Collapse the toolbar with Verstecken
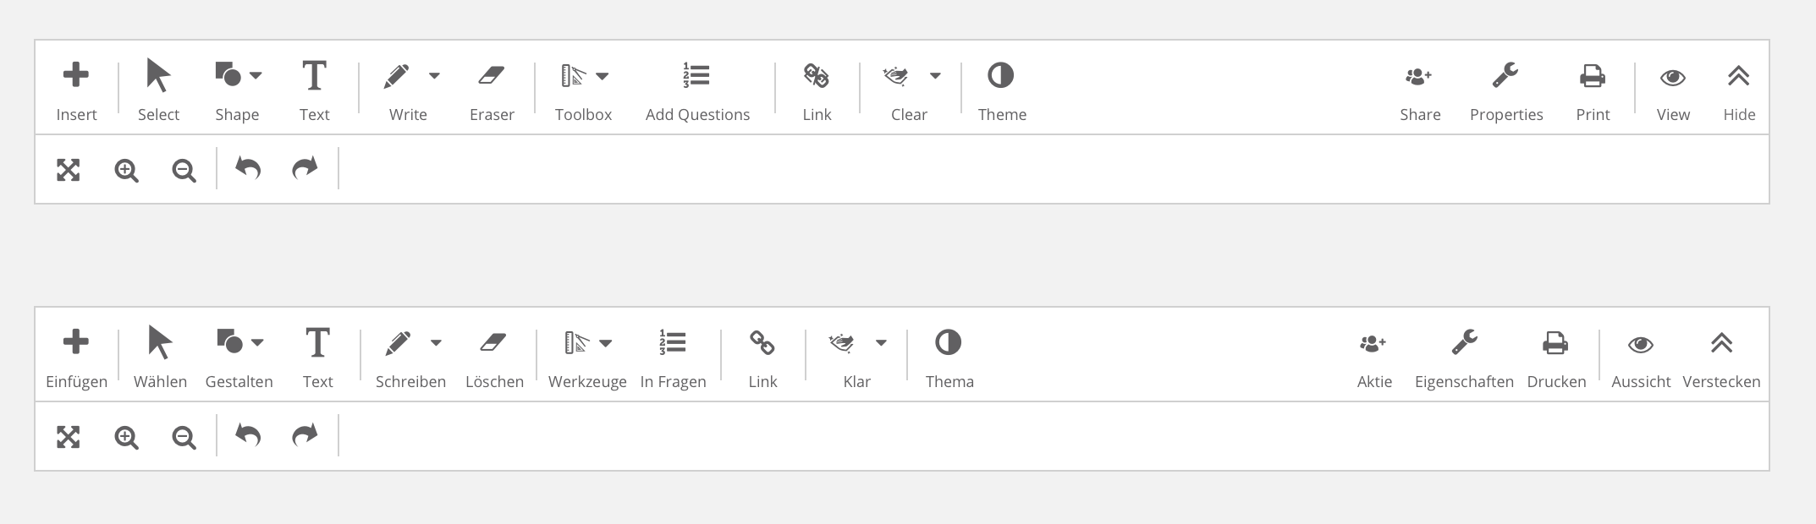This screenshot has width=1816, height=524. tap(1721, 343)
